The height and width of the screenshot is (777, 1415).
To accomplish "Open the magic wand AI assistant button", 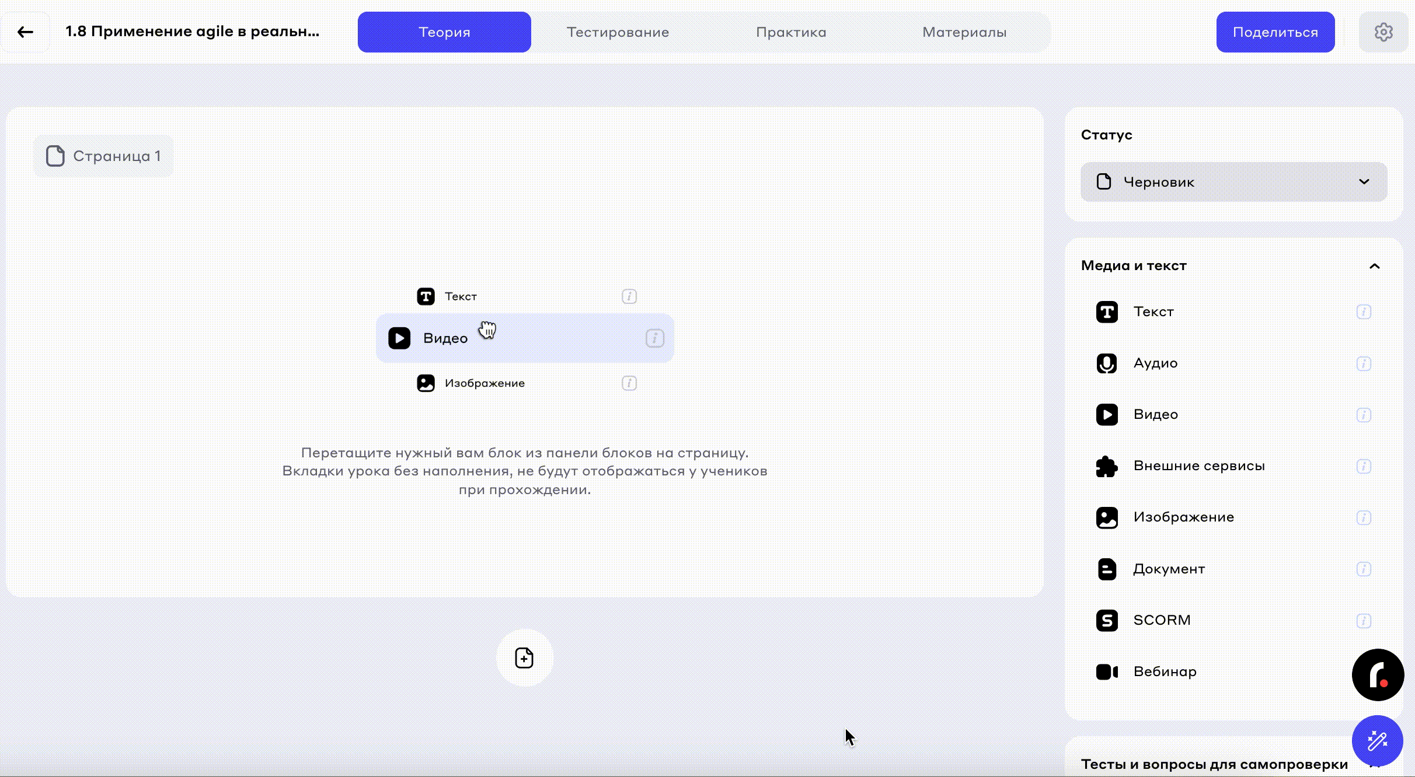I will point(1377,741).
